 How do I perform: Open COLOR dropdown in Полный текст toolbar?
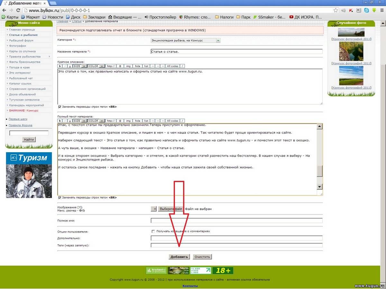click(x=96, y=121)
